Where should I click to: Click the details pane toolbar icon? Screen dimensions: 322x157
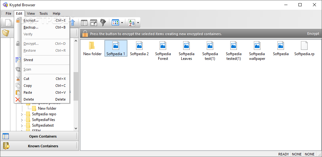[84, 23]
